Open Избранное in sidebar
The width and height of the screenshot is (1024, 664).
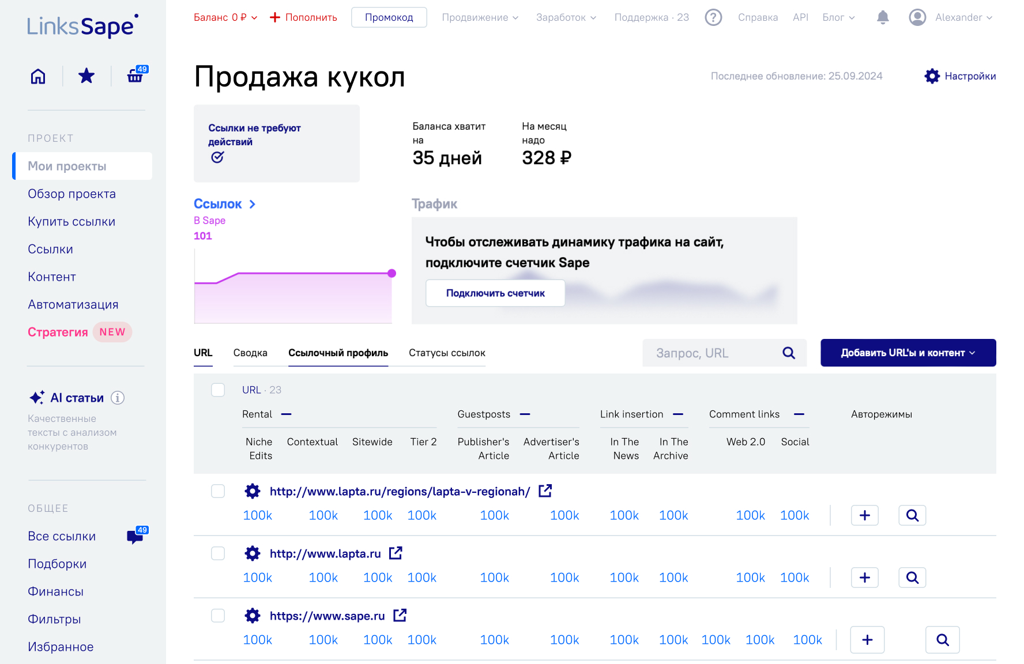pyautogui.click(x=61, y=647)
